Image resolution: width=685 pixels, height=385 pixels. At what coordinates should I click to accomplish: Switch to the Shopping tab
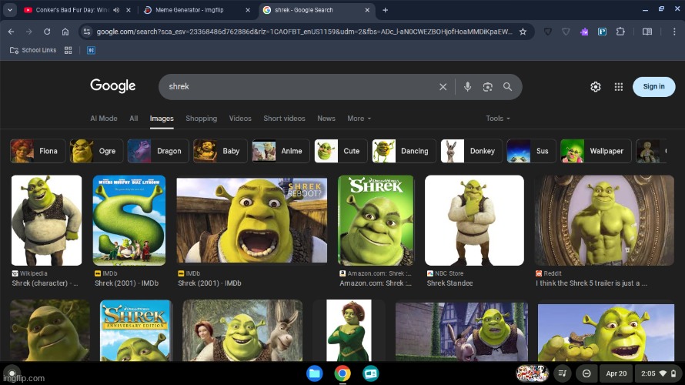pos(201,119)
